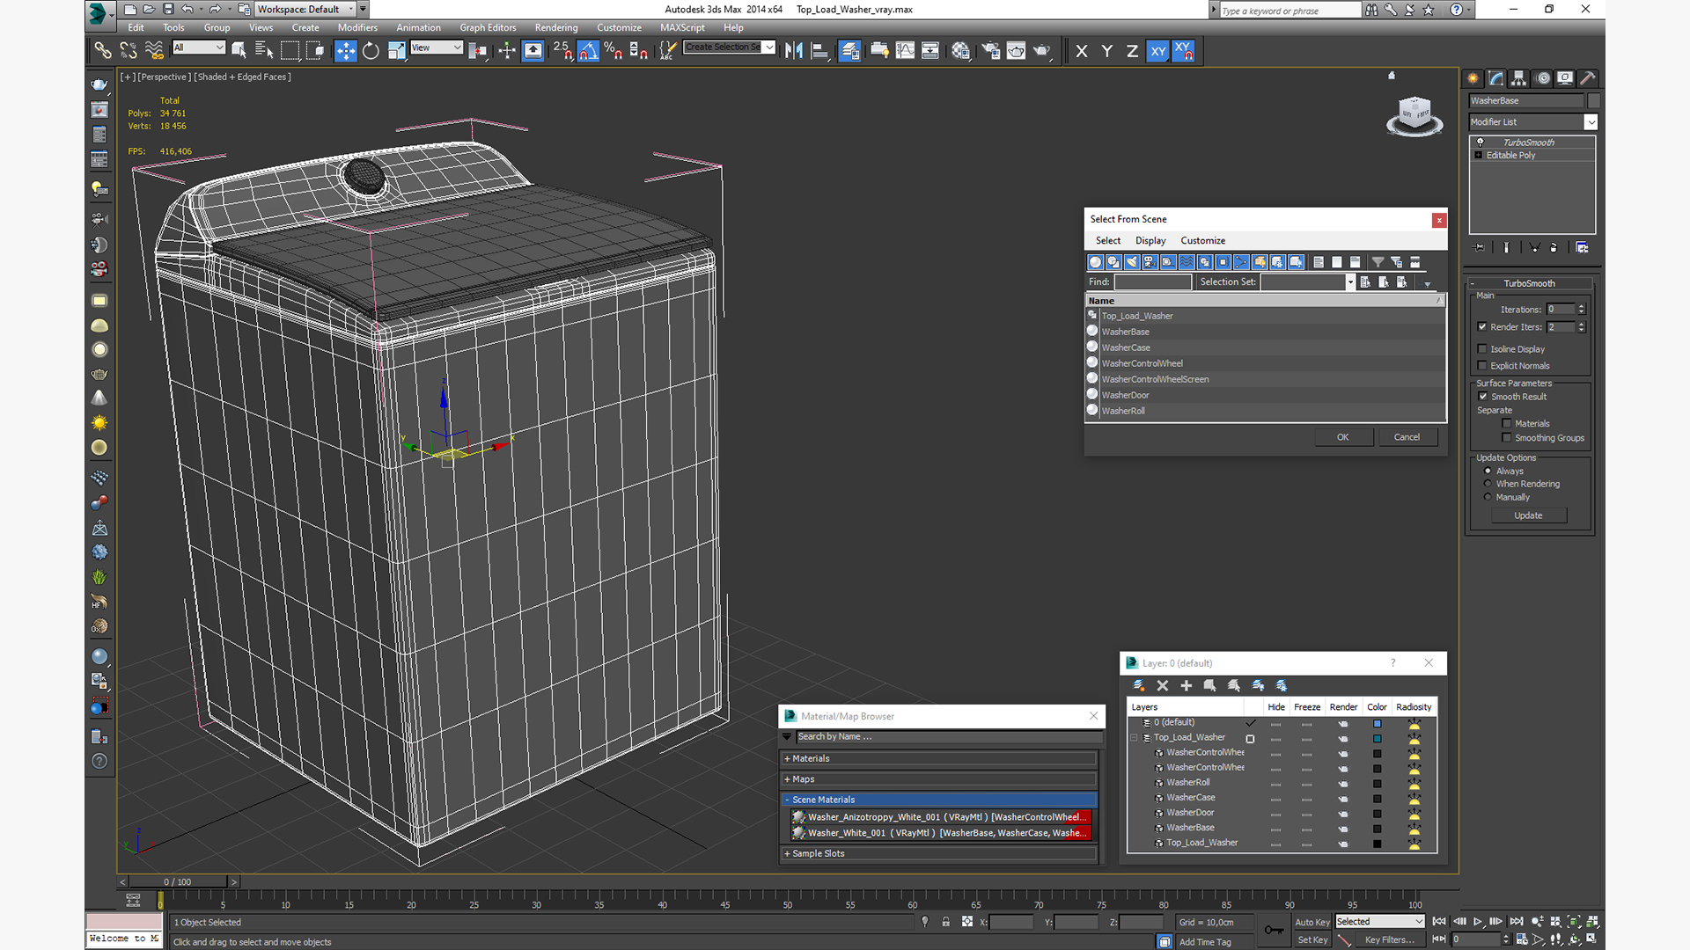
Task: Toggle Percent Snap in main toolbar
Action: 614,51
